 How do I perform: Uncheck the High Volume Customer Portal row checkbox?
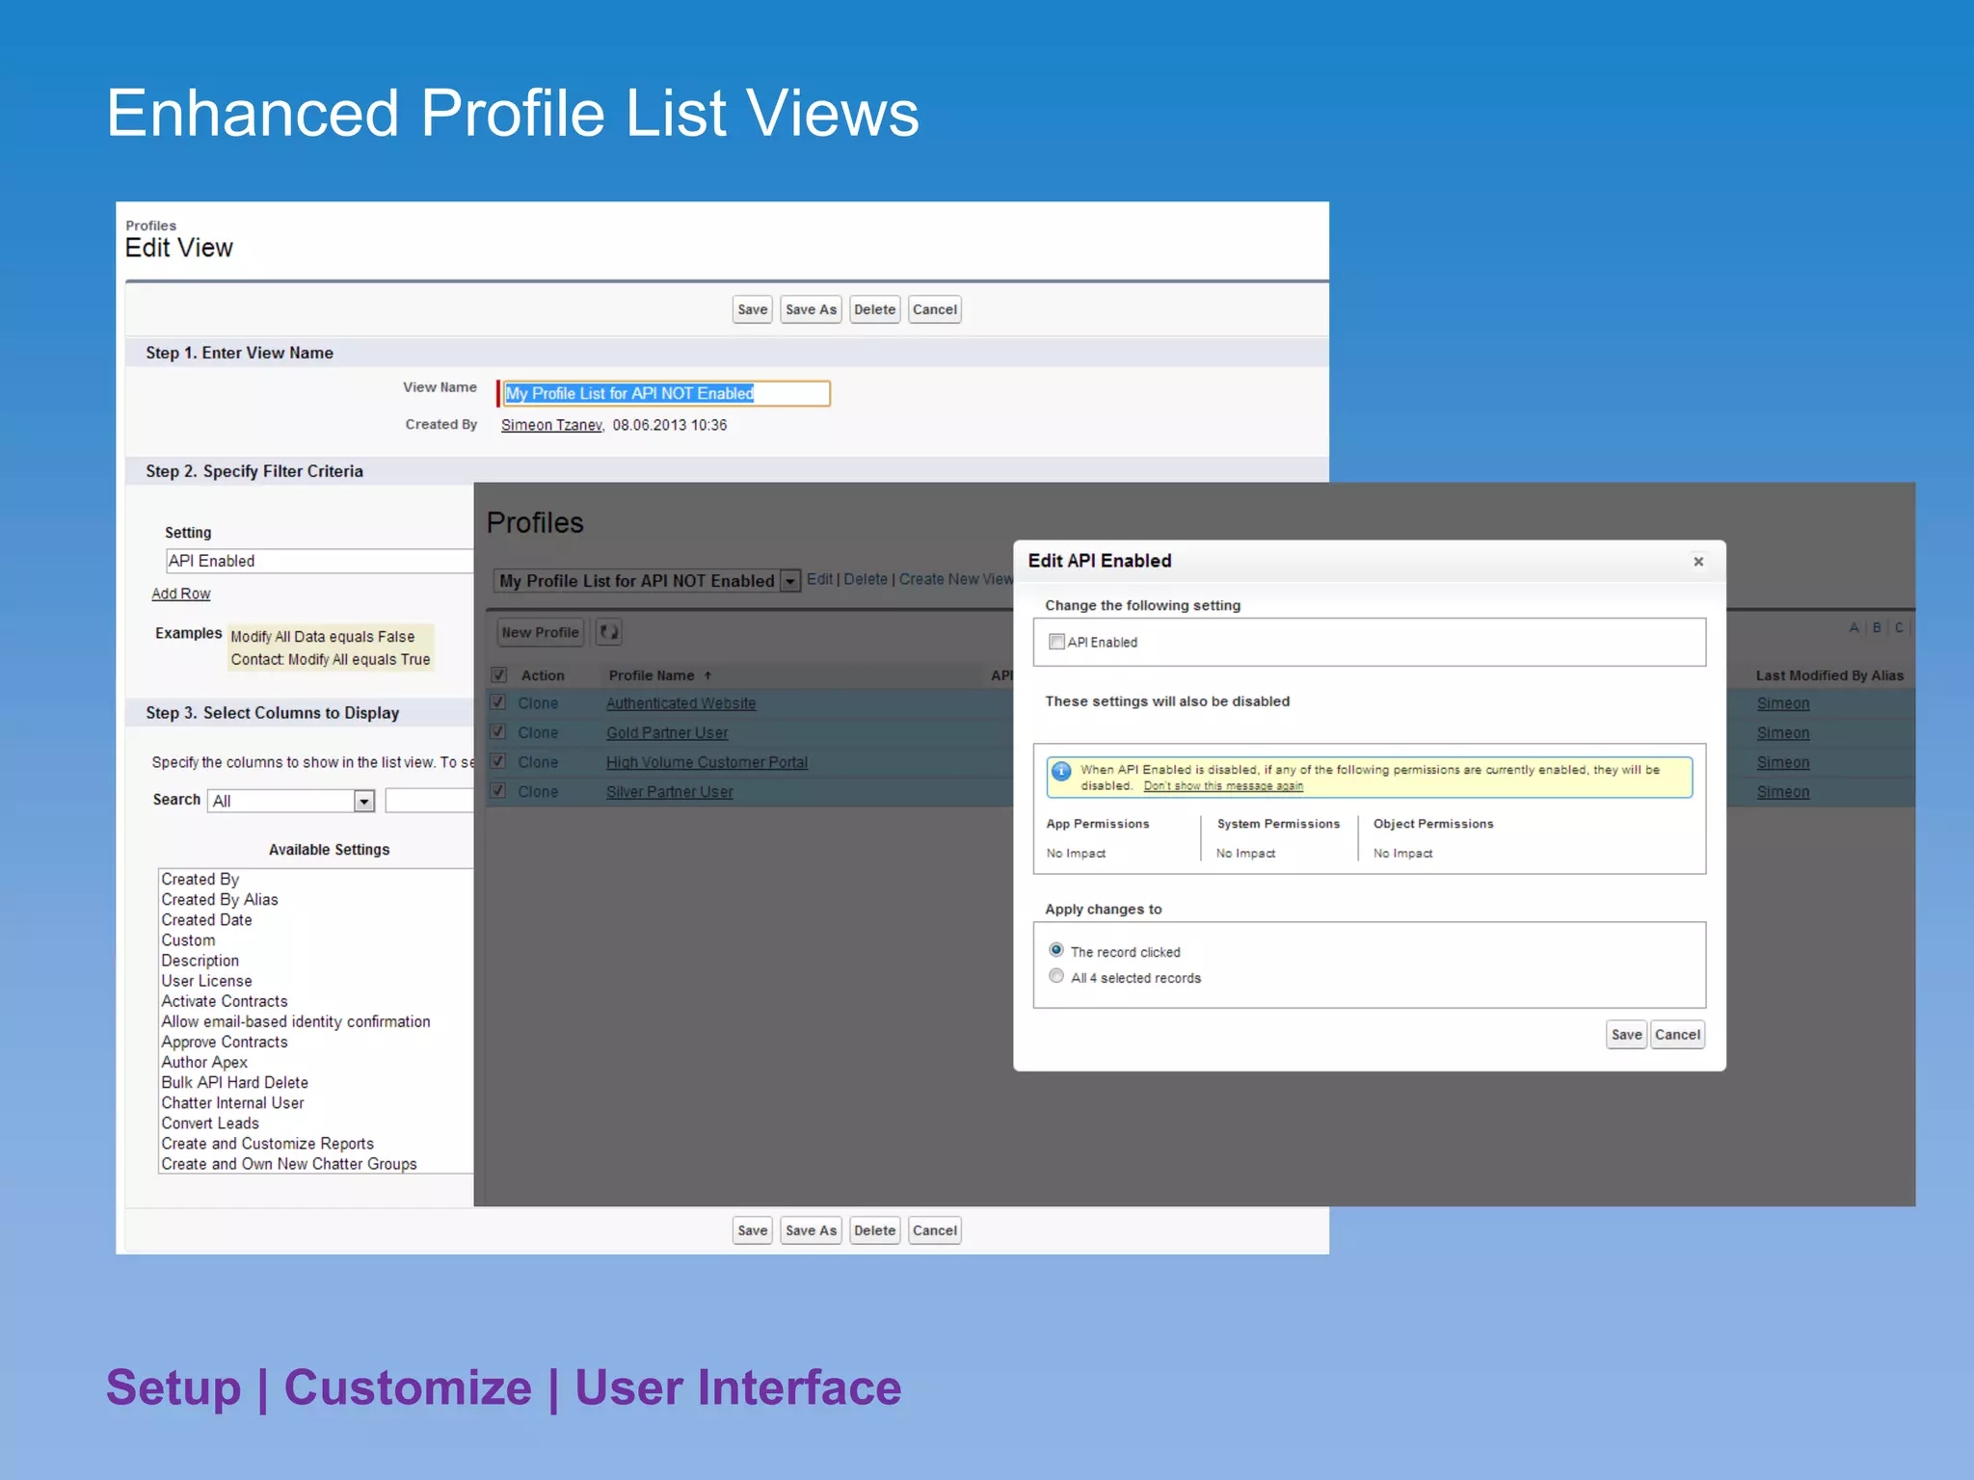pyautogui.click(x=498, y=761)
